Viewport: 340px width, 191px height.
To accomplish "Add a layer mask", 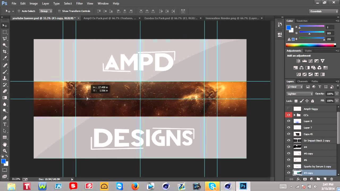I will click(x=305, y=179).
